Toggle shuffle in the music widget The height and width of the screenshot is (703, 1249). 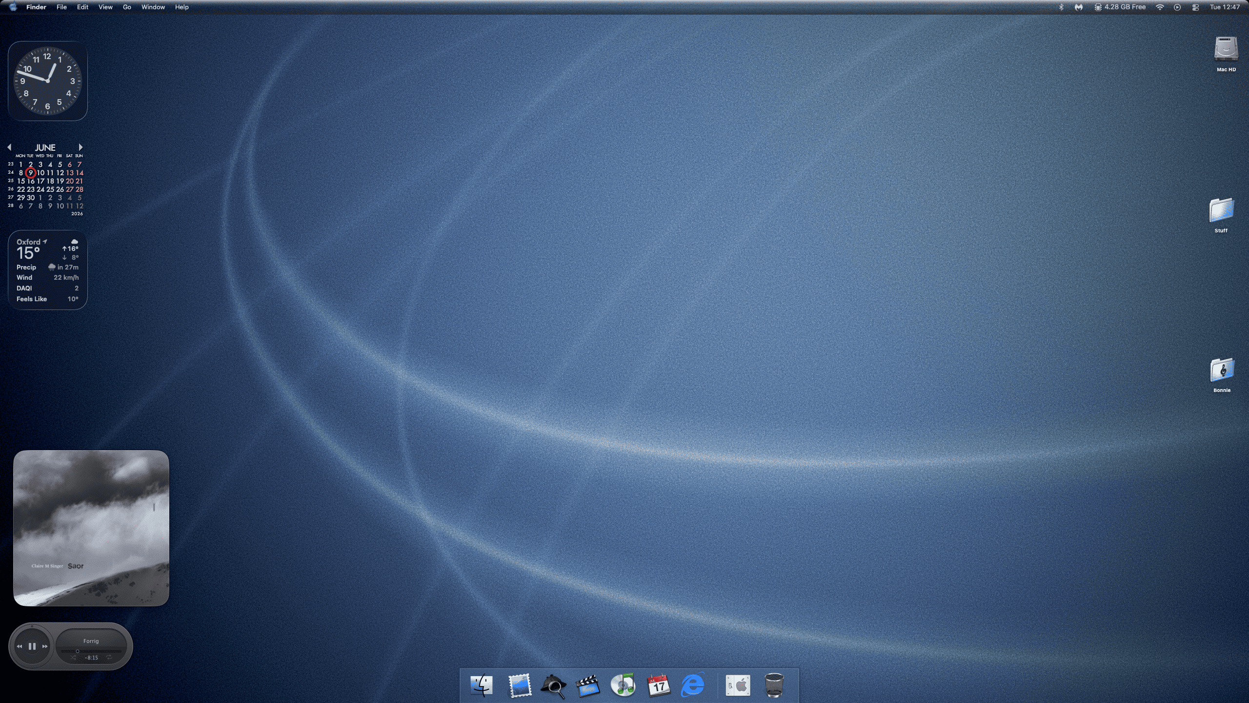click(73, 658)
